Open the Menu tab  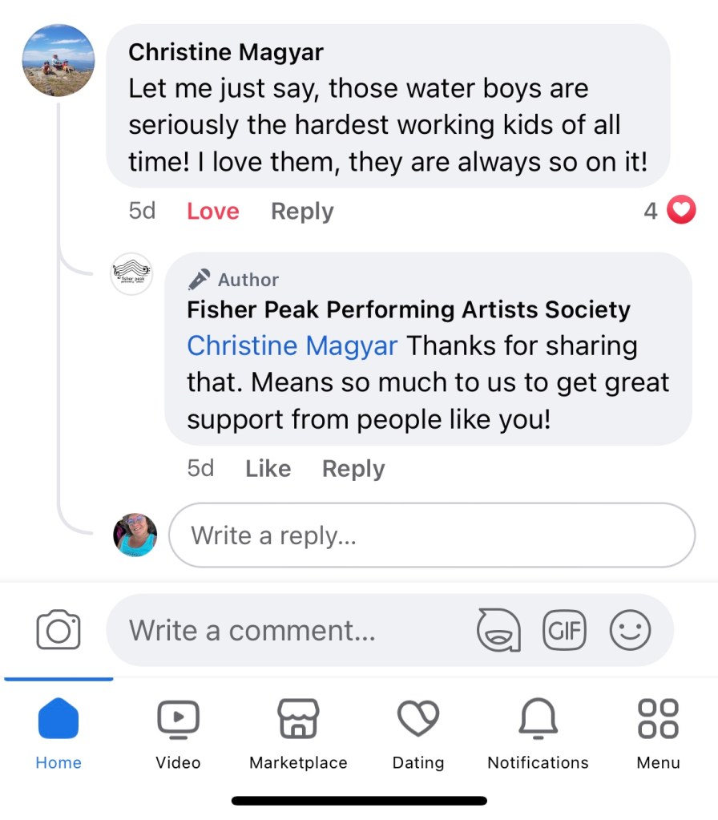[x=658, y=733]
